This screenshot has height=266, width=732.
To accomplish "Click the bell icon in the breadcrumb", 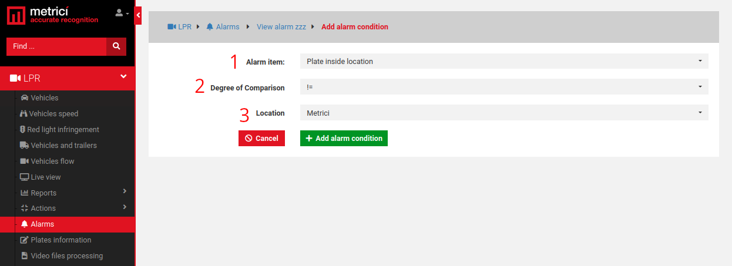I will pos(210,26).
